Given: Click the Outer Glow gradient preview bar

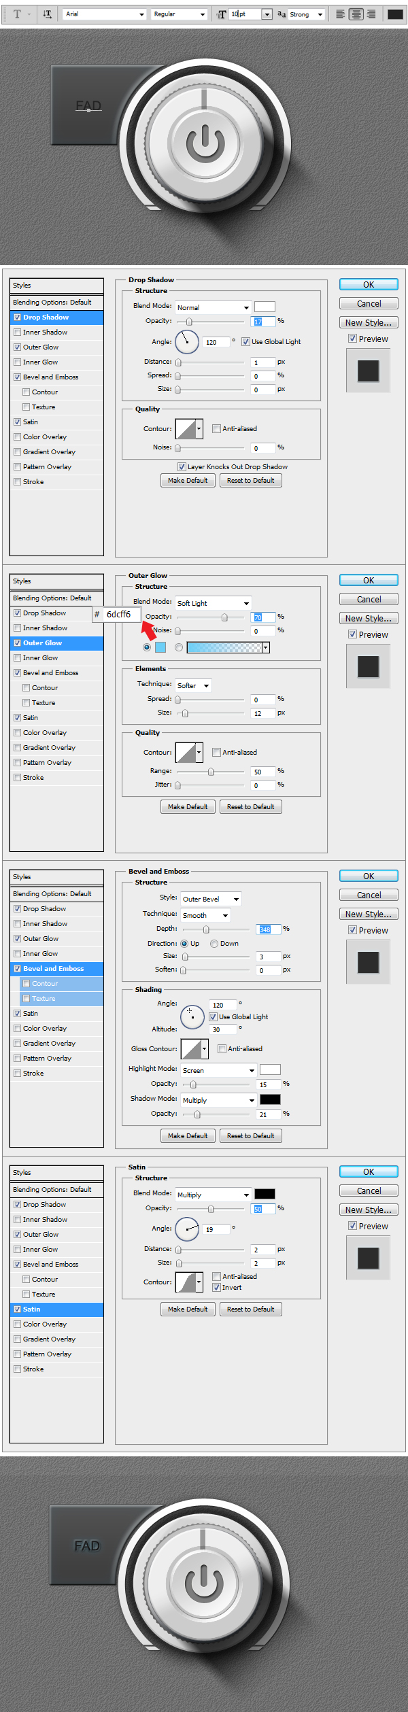Looking at the screenshot, I should click(x=224, y=647).
